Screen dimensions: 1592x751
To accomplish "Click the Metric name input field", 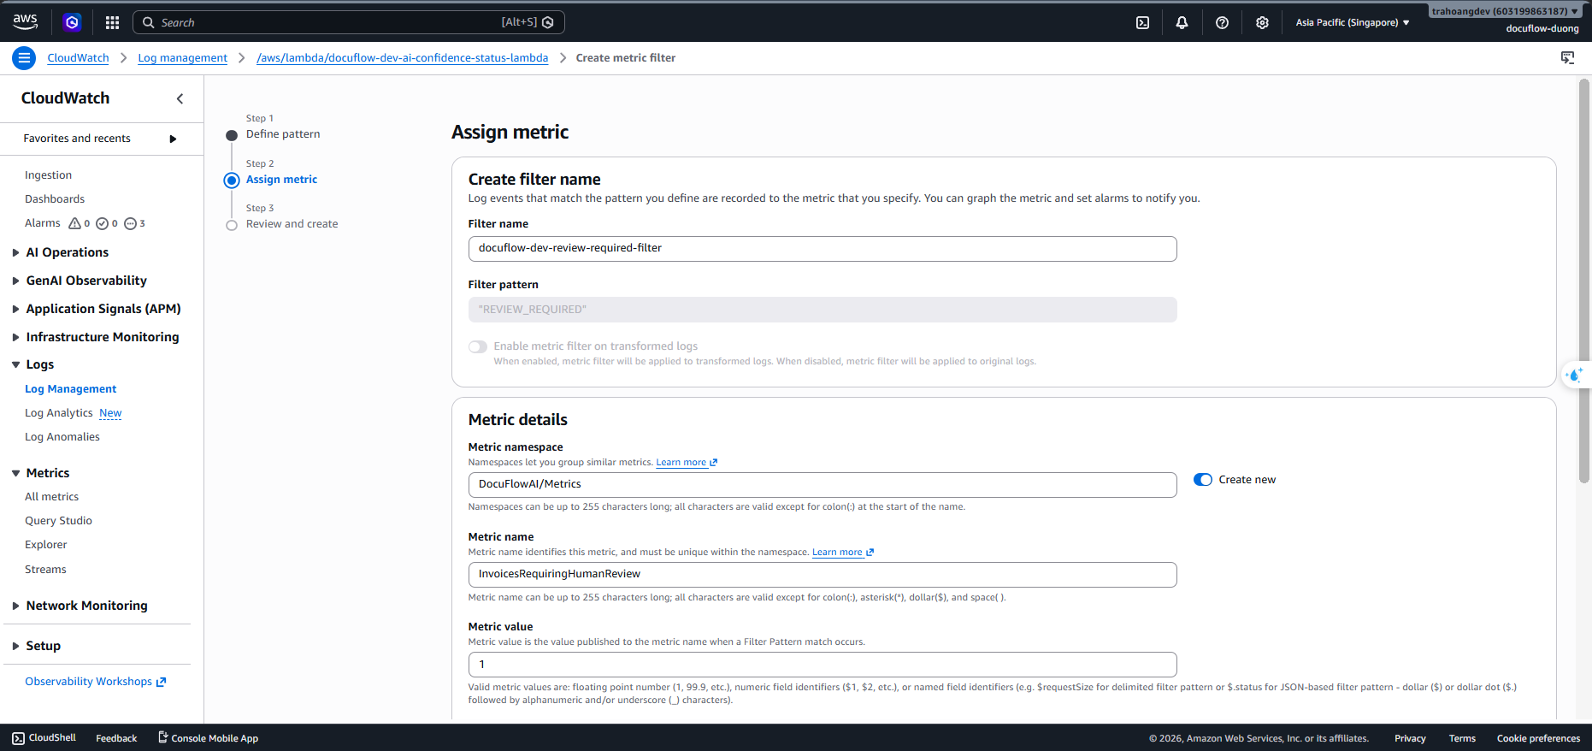I will (823, 575).
